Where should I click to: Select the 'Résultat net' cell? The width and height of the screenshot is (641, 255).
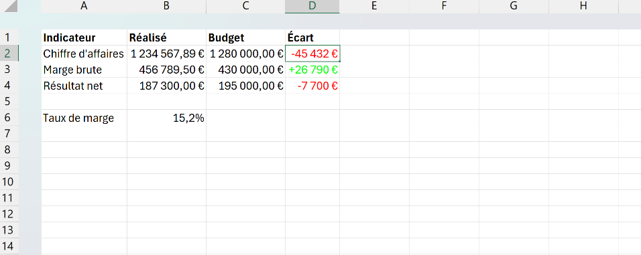pyautogui.click(x=84, y=86)
